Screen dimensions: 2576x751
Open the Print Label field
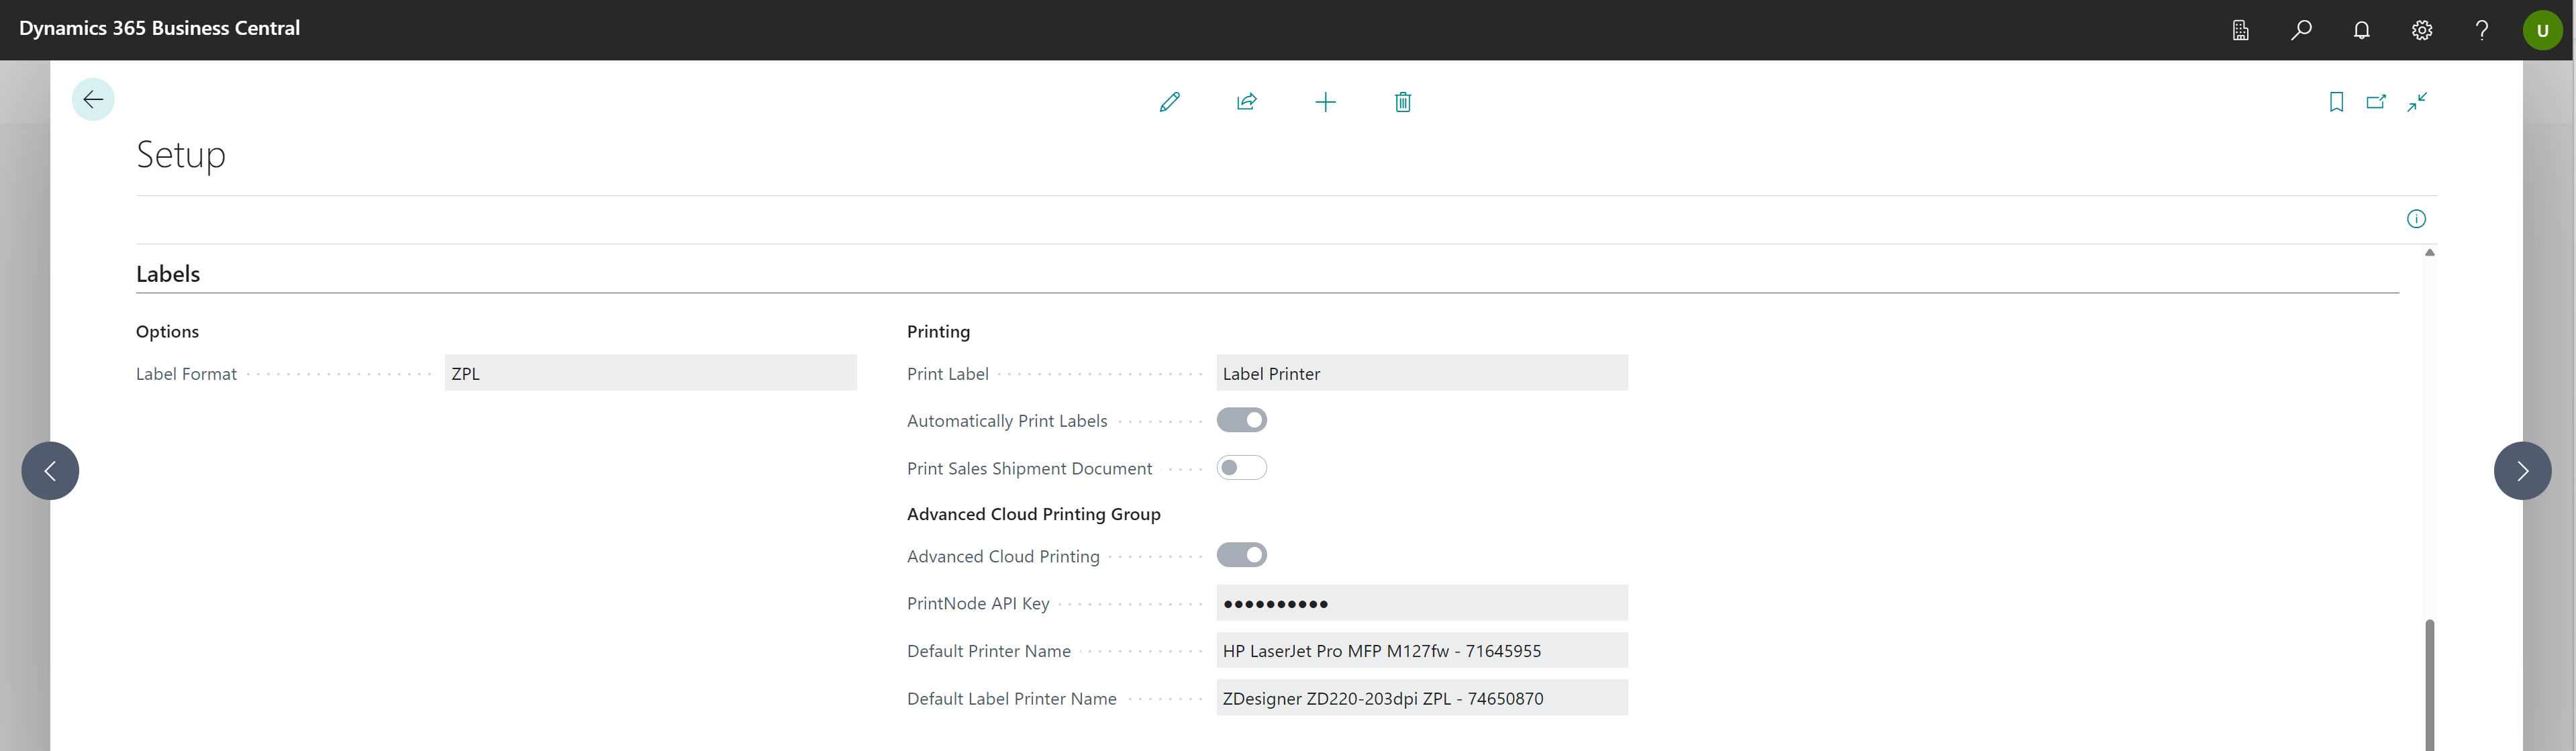[1422, 373]
